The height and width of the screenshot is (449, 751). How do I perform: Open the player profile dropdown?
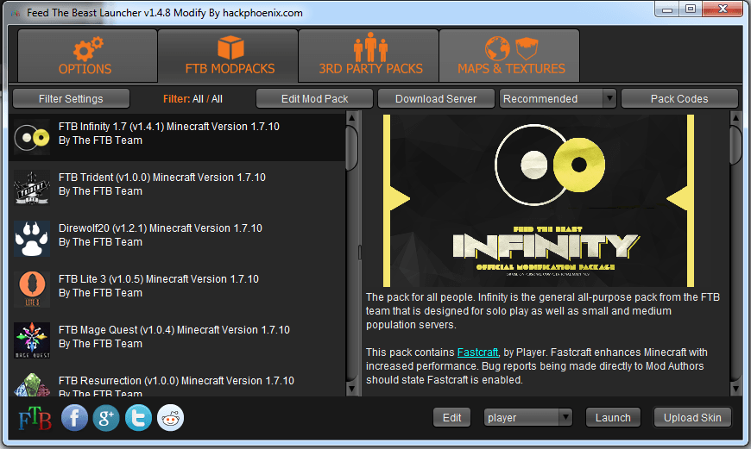tap(527, 417)
